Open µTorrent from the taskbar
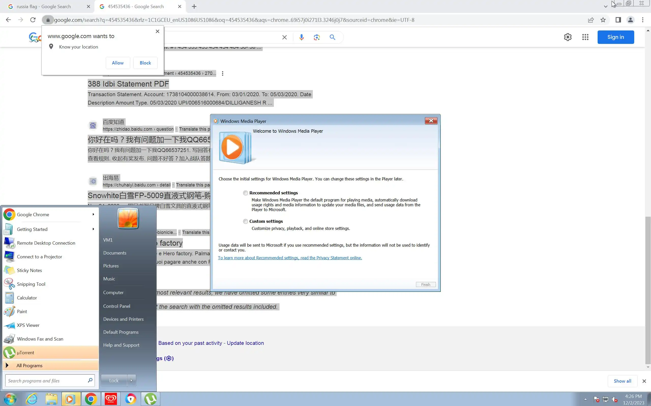 [x=150, y=399]
